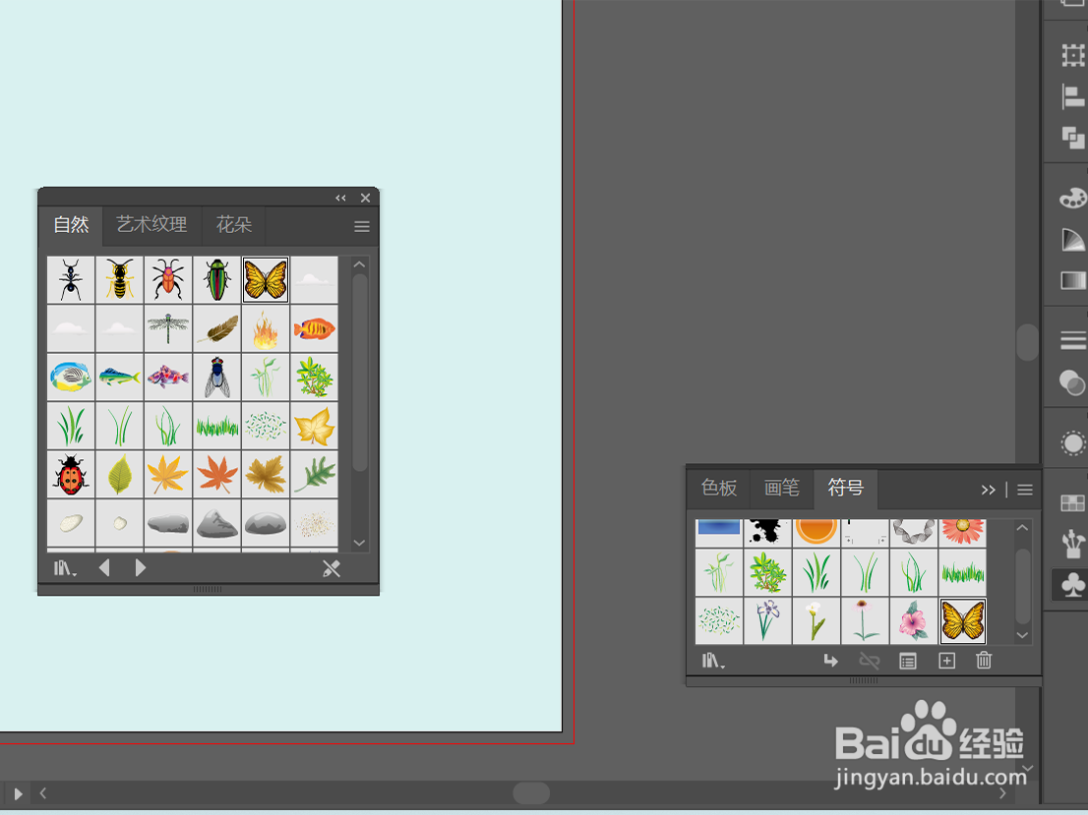Switch to the 自然 tab
The width and height of the screenshot is (1088, 815).
click(71, 225)
